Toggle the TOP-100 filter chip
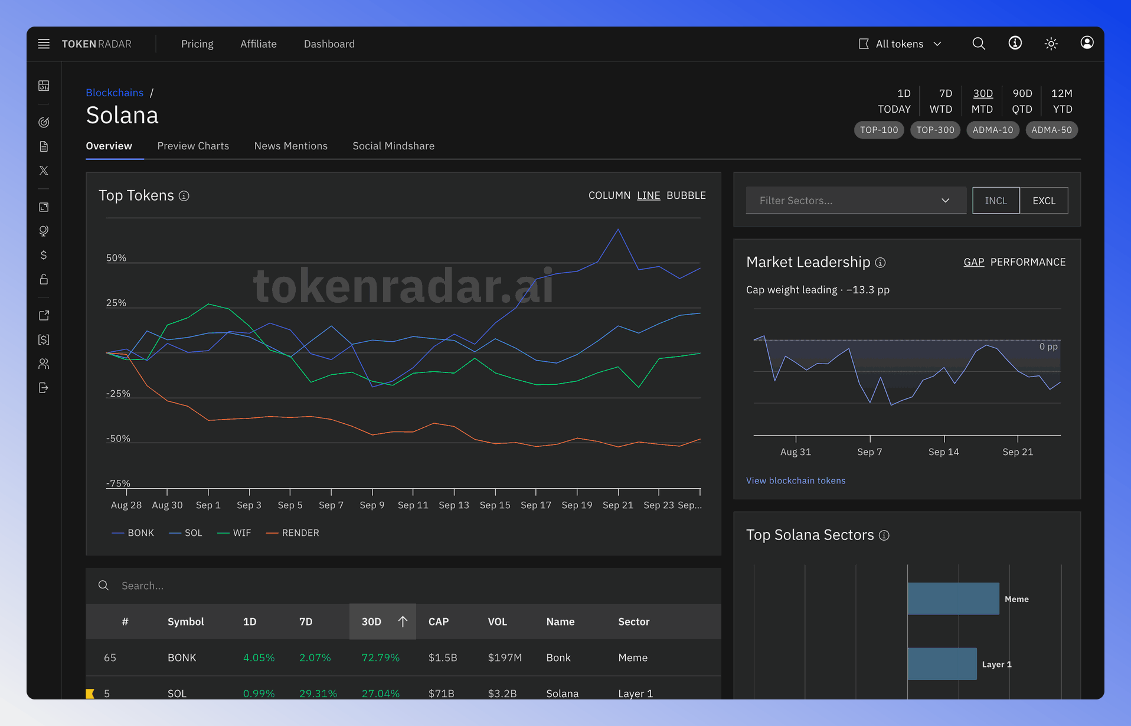Image resolution: width=1131 pixels, height=726 pixels. (x=879, y=130)
